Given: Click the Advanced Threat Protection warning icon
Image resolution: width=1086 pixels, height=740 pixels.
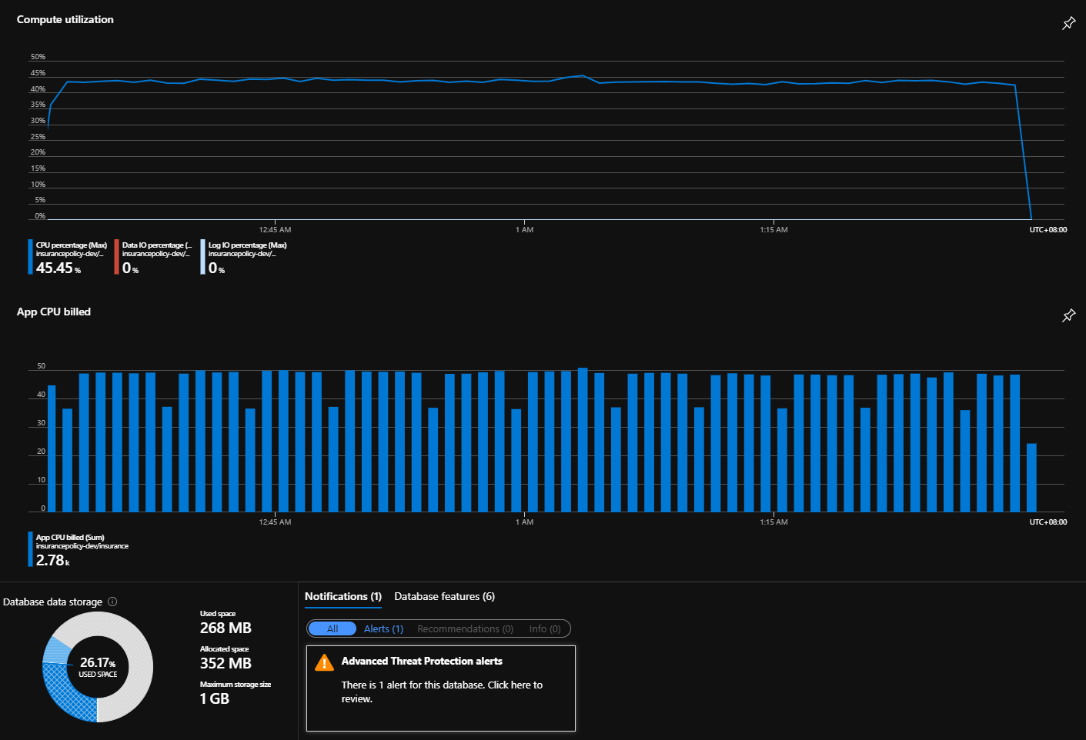Looking at the screenshot, I should click(x=324, y=662).
